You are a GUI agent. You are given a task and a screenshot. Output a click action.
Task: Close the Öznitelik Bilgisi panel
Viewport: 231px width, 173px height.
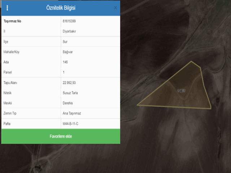coord(115,8)
